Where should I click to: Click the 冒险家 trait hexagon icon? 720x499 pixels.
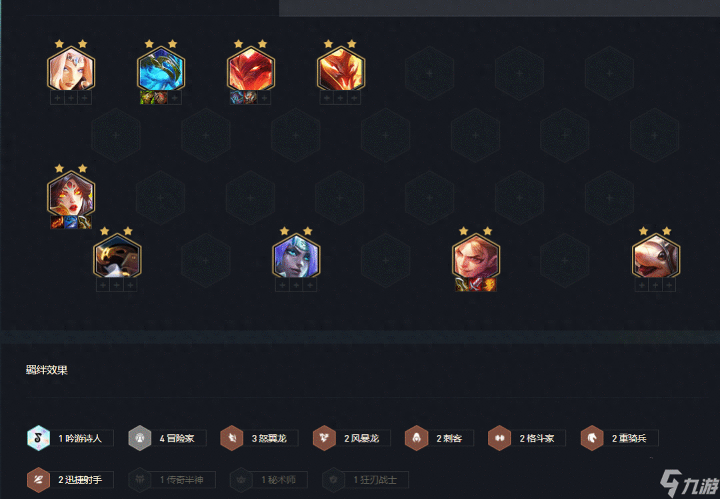(140, 438)
